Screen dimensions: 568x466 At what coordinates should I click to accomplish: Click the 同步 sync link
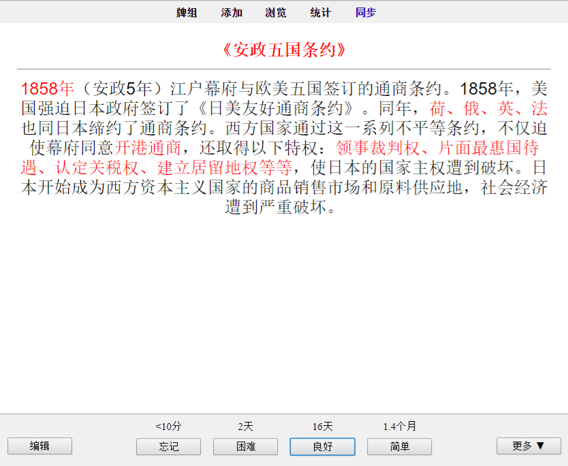coord(366,13)
